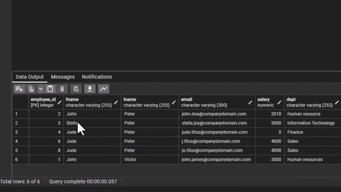Switch to the Data Output tab
This screenshot has height=192, width=341.
[30, 77]
